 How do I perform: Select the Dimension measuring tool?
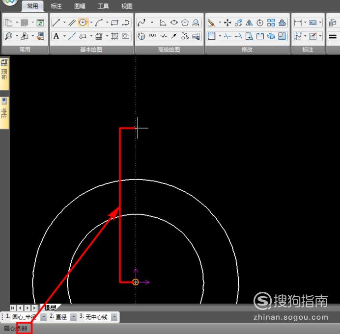298,23
